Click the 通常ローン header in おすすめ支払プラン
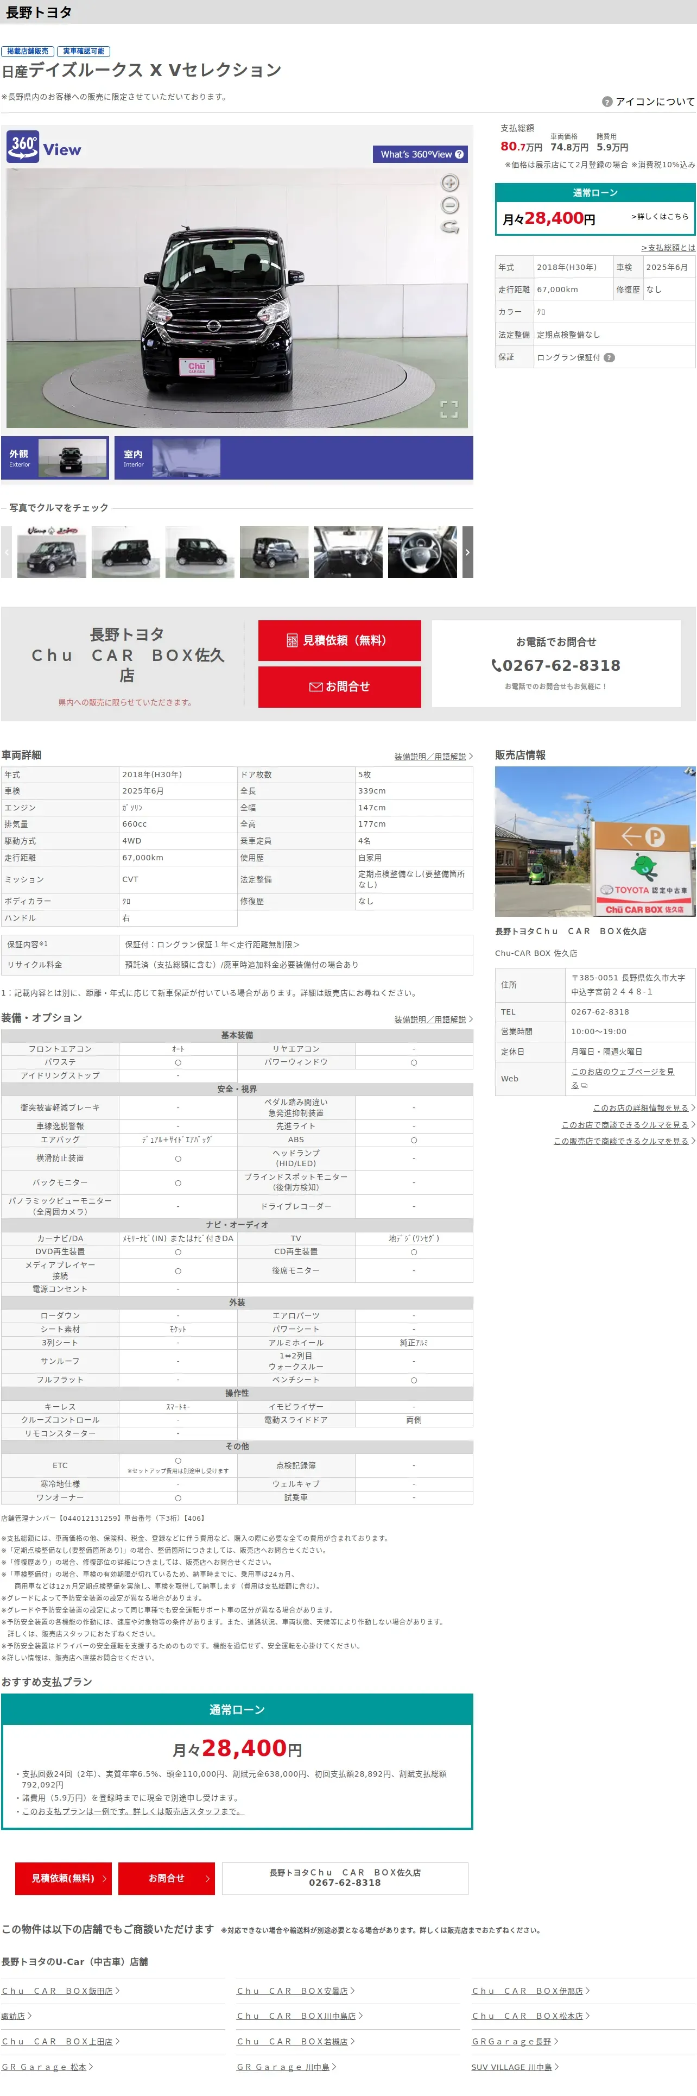The width and height of the screenshot is (697, 2096). pos(237,1709)
